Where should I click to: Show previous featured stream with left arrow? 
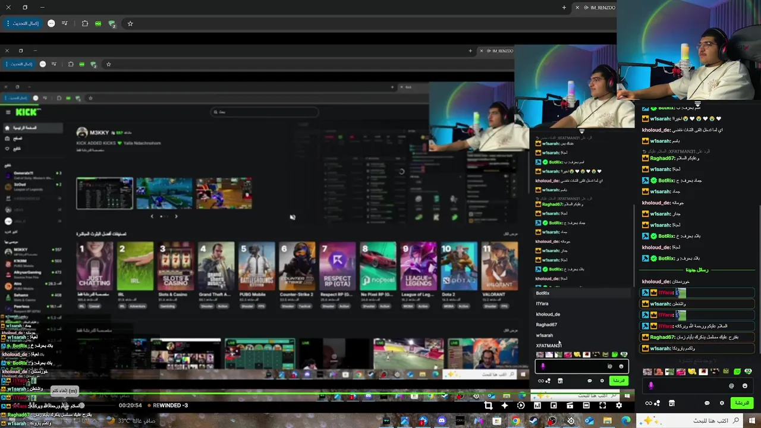(152, 216)
